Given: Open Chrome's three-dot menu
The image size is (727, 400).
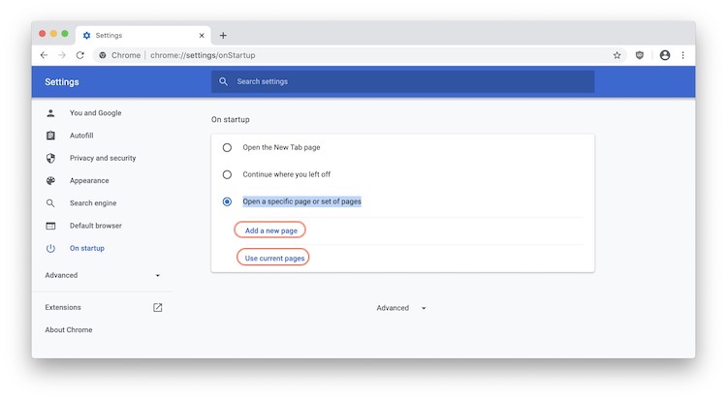Looking at the screenshot, I should coord(683,55).
